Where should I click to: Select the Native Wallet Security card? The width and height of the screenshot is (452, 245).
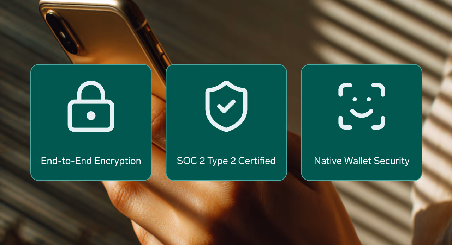coord(362,122)
